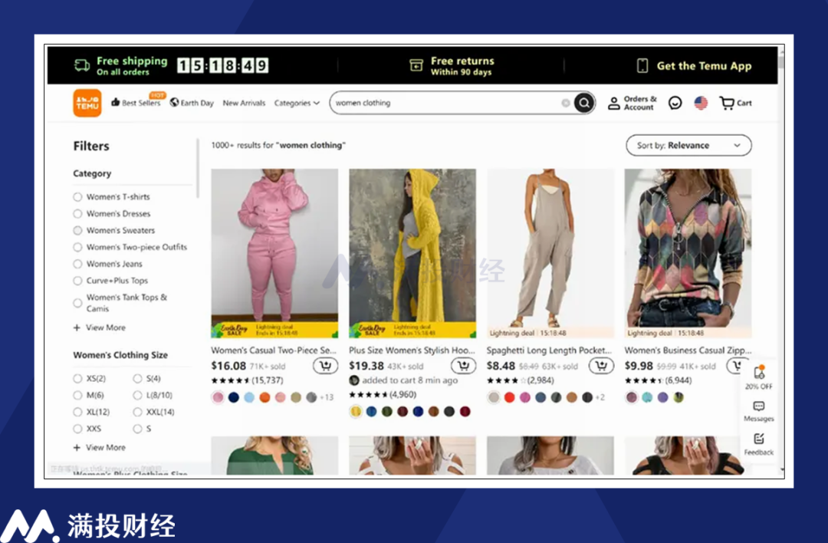
Task: Open the Earth Day nav item
Action: tap(197, 103)
